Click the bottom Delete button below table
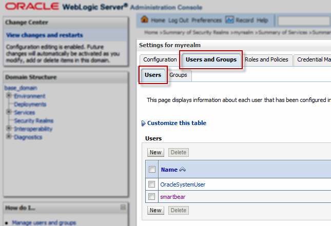Screen dimensions: 331x226 (179, 210)
